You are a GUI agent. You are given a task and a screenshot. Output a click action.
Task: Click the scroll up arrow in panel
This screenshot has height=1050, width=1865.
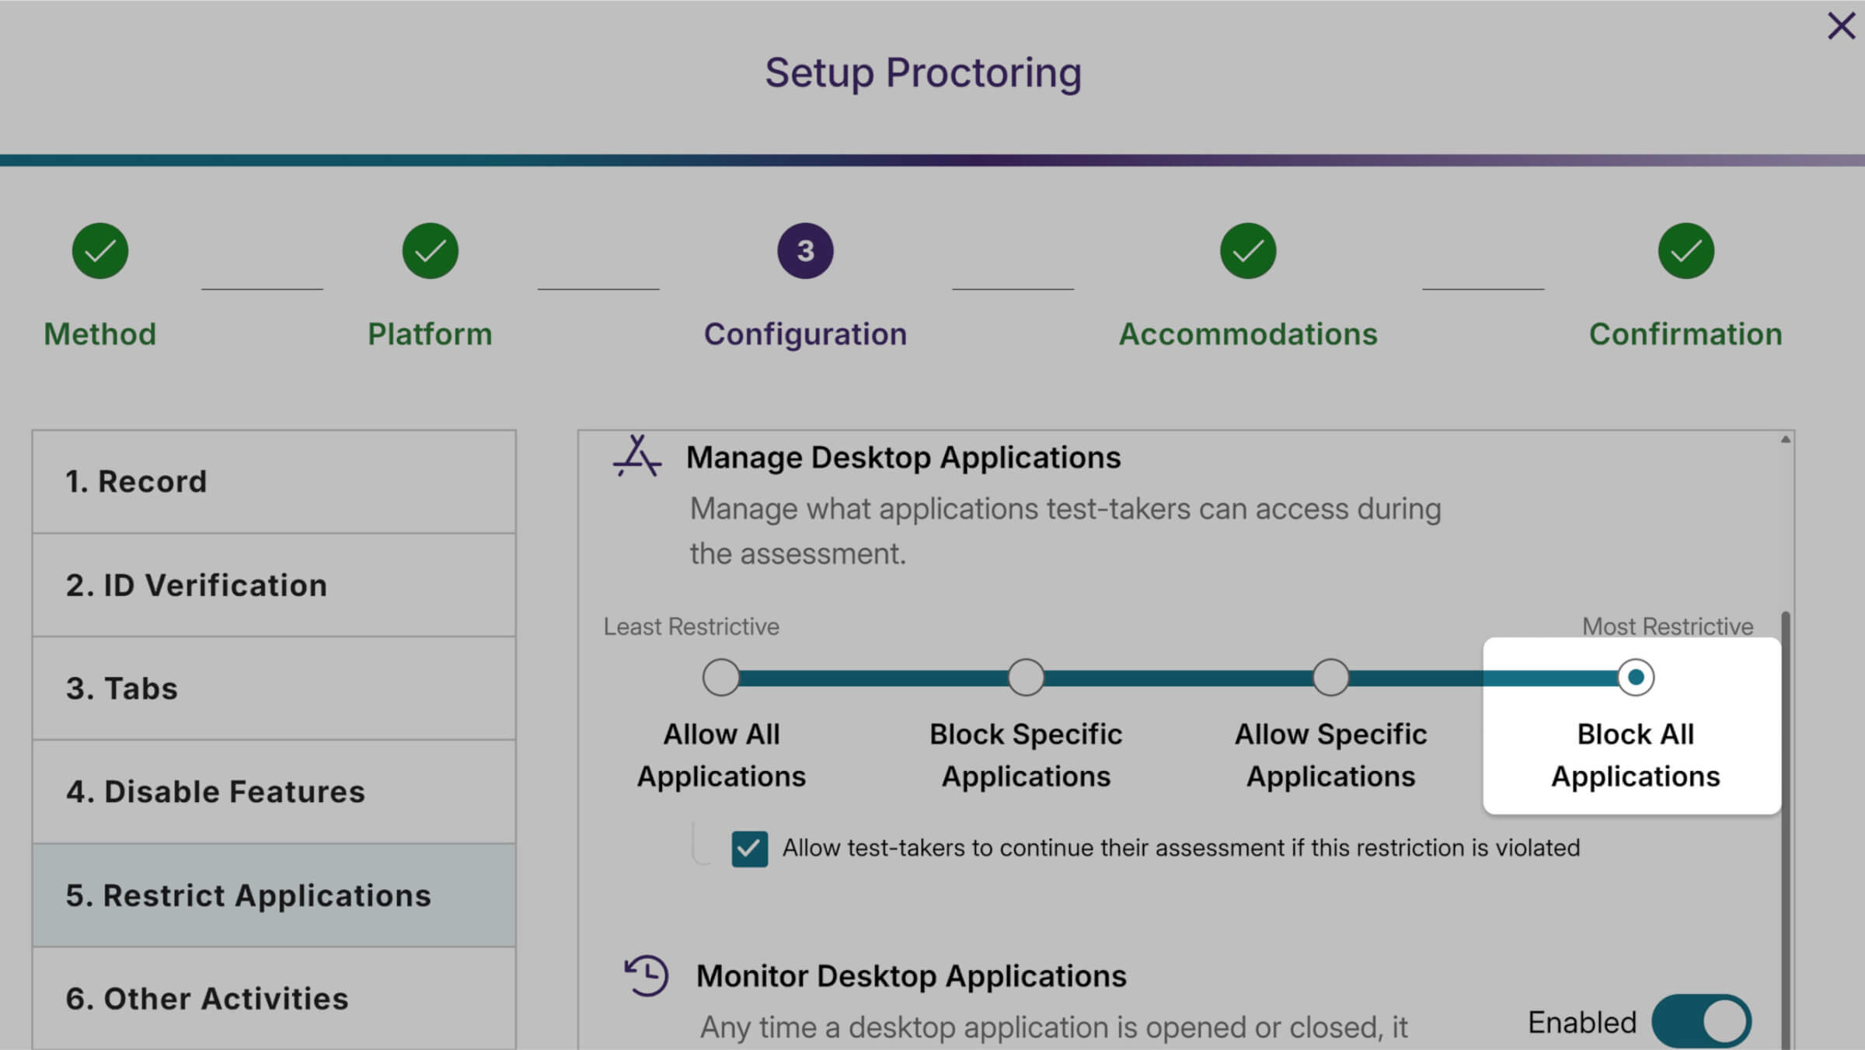pyautogui.click(x=1786, y=440)
